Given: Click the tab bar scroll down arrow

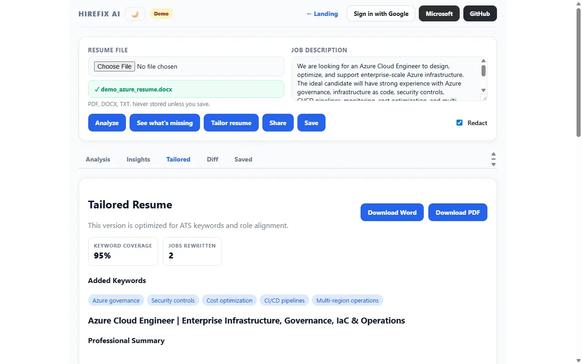Looking at the screenshot, I should tap(493, 164).
